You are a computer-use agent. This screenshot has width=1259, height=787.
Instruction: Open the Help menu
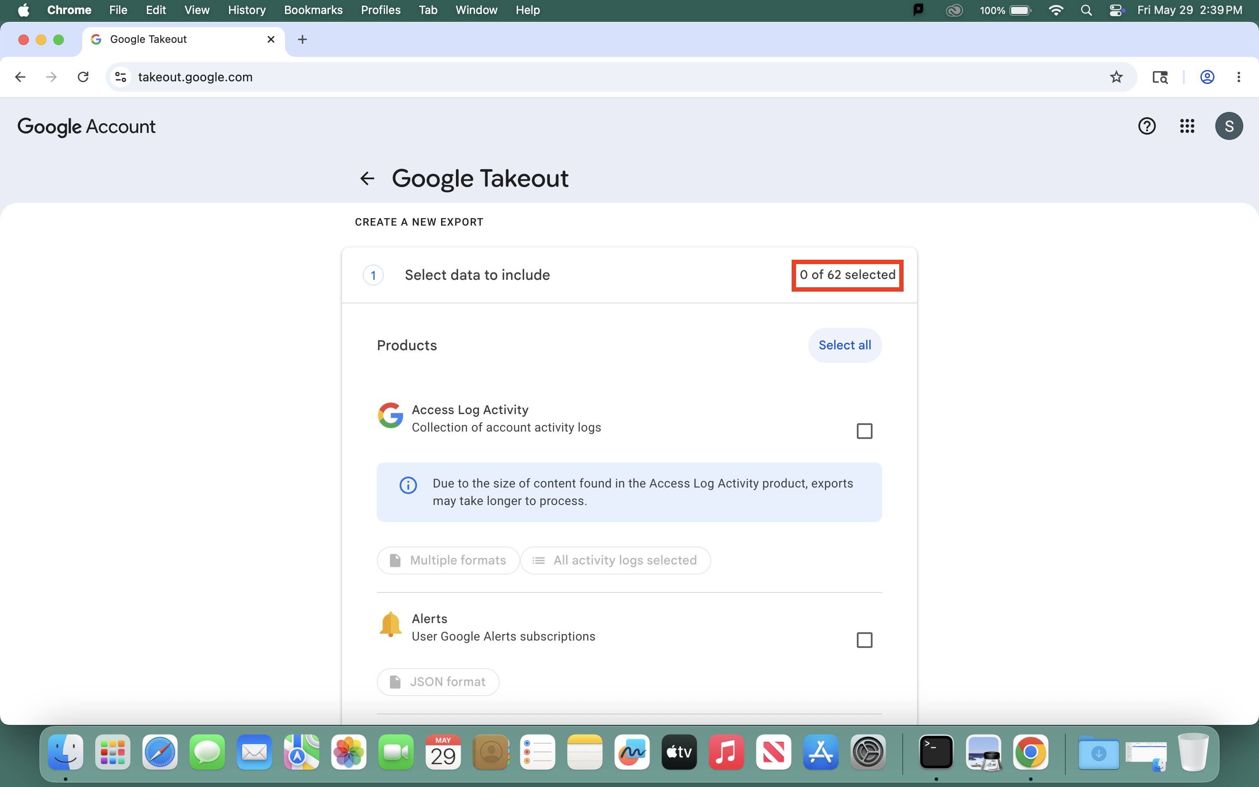(x=528, y=10)
